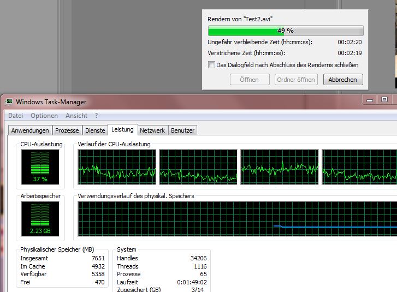The height and width of the screenshot is (292, 397).
Task: Click the Frei value 470
Action: [100, 282]
